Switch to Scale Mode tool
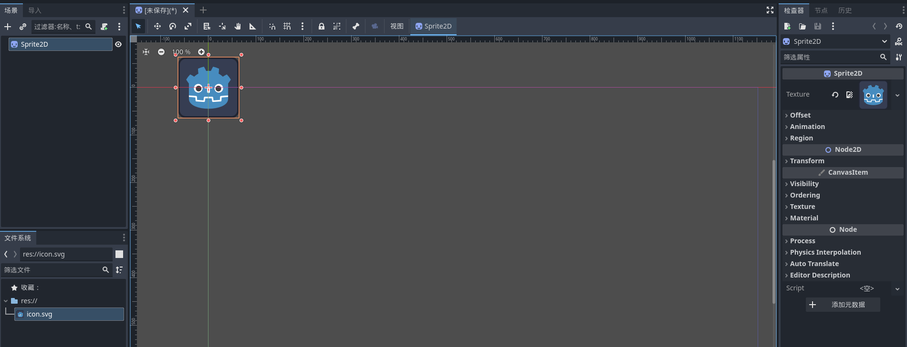The image size is (907, 347). coord(188,26)
